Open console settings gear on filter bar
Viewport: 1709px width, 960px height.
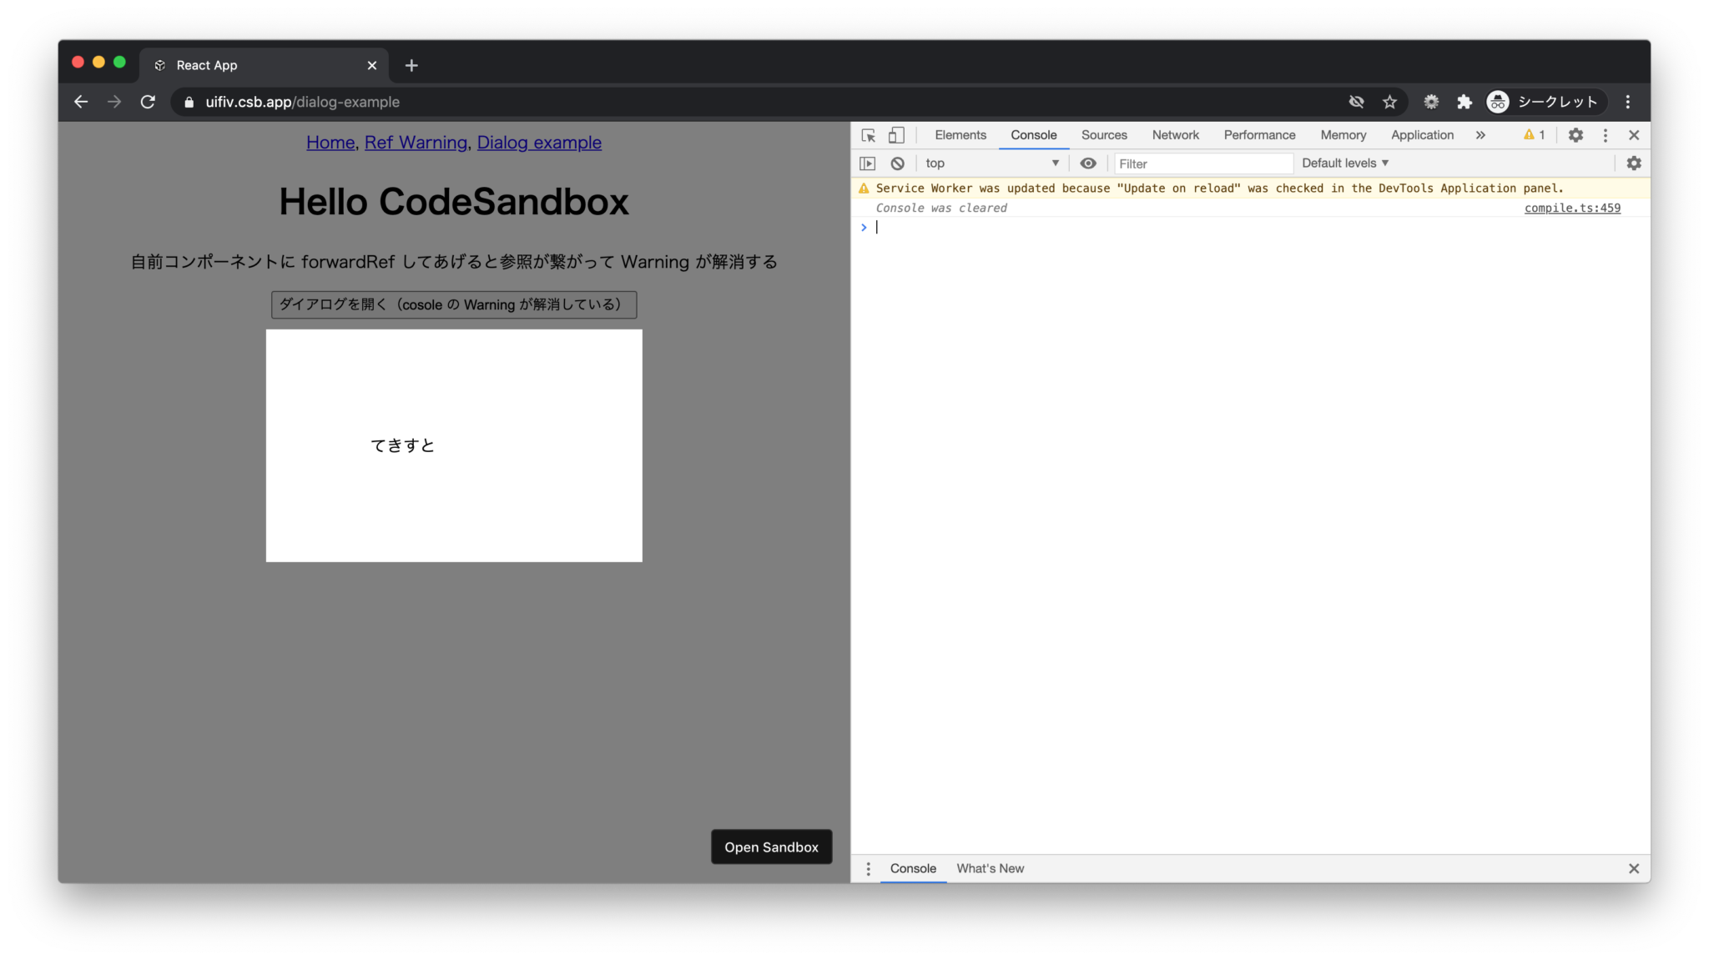(1633, 163)
